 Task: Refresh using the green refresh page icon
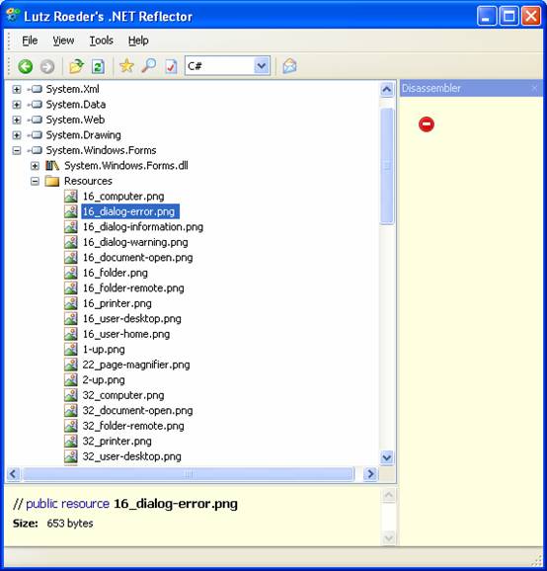click(x=98, y=66)
